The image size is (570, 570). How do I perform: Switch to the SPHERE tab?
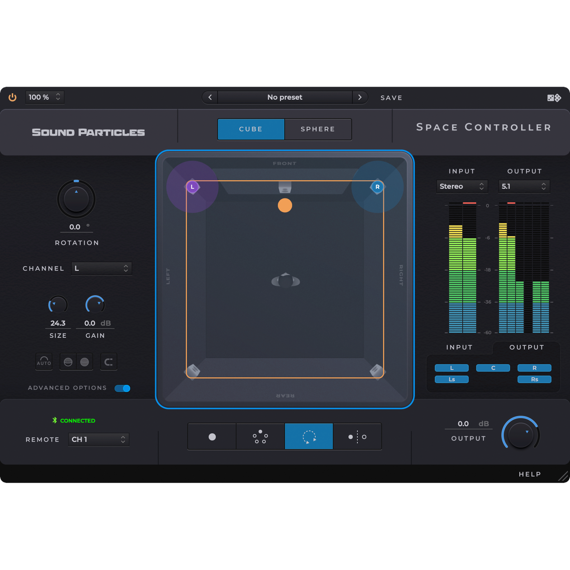318,129
